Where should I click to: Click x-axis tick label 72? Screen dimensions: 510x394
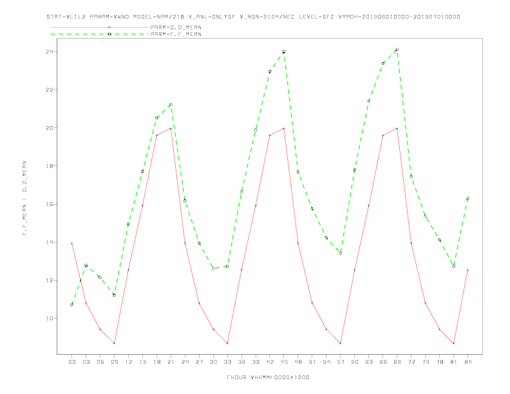pyautogui.click(x=411, y=362)
